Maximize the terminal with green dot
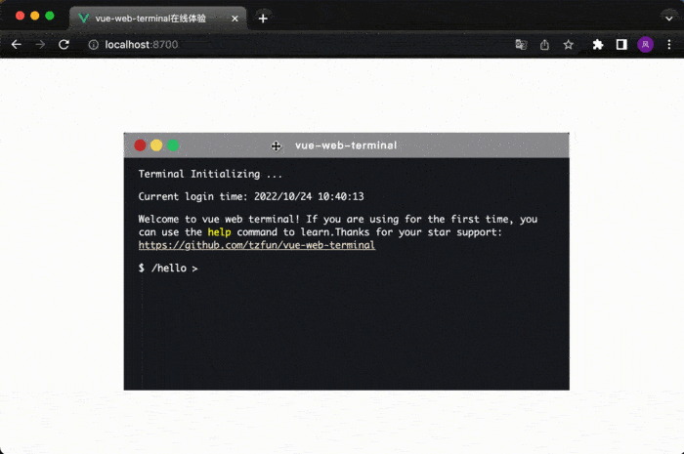Viewport: 684px width, 454px height. coord(173,145)
